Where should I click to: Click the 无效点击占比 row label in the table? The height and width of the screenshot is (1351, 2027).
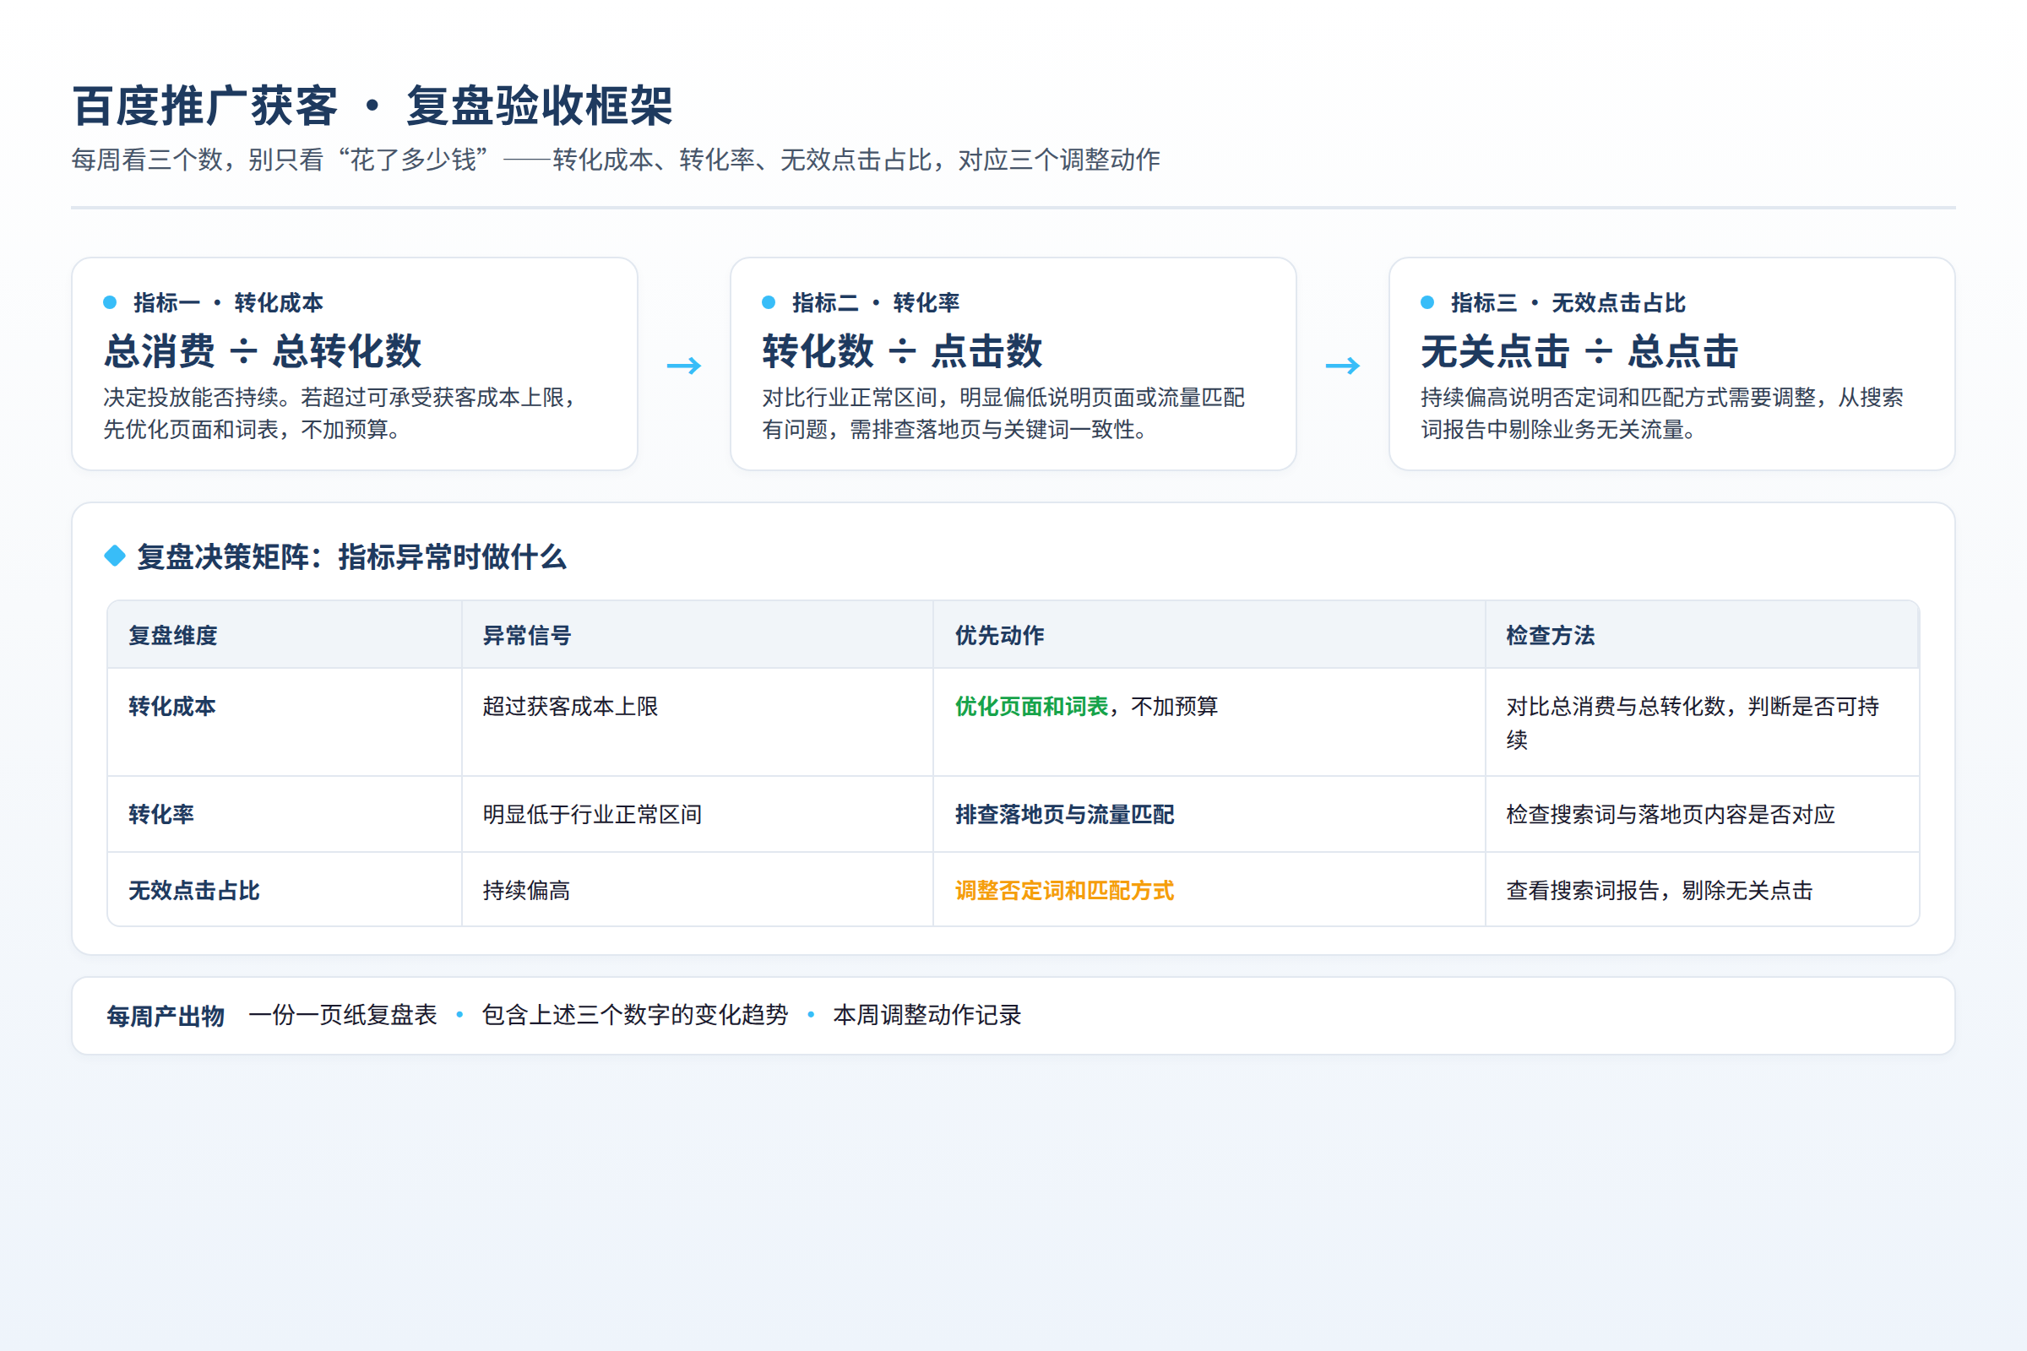tap(194, 890)
